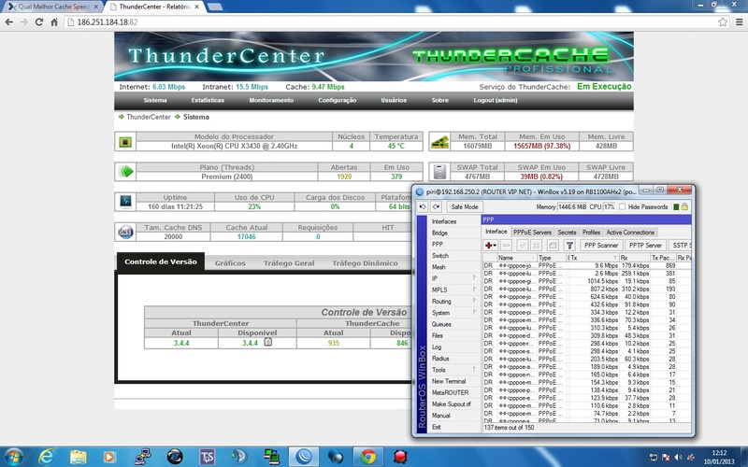Click Chrome's home icon
Image resolution: width=748 pixels, height=467 pixels.
point(54,21)
